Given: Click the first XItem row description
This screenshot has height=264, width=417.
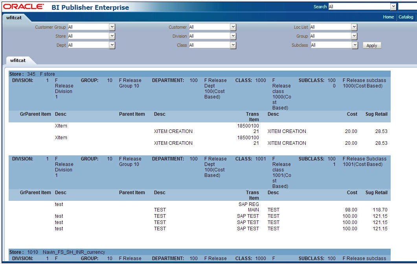Looking at the screenshot, I should click(x=61, y=126).
